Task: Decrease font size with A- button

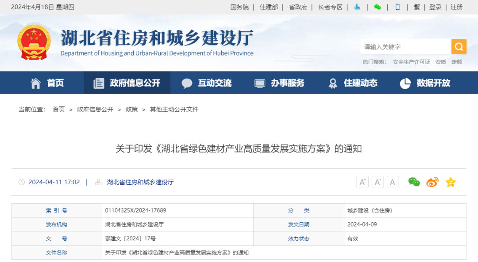Action: [378, 182]
